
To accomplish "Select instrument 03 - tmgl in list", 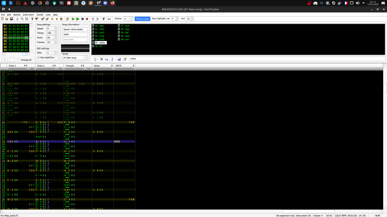I will point(100,36).
